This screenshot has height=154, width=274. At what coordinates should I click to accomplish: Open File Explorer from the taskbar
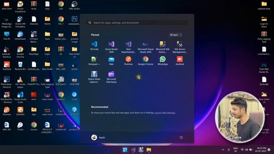(x=149, y=150)
